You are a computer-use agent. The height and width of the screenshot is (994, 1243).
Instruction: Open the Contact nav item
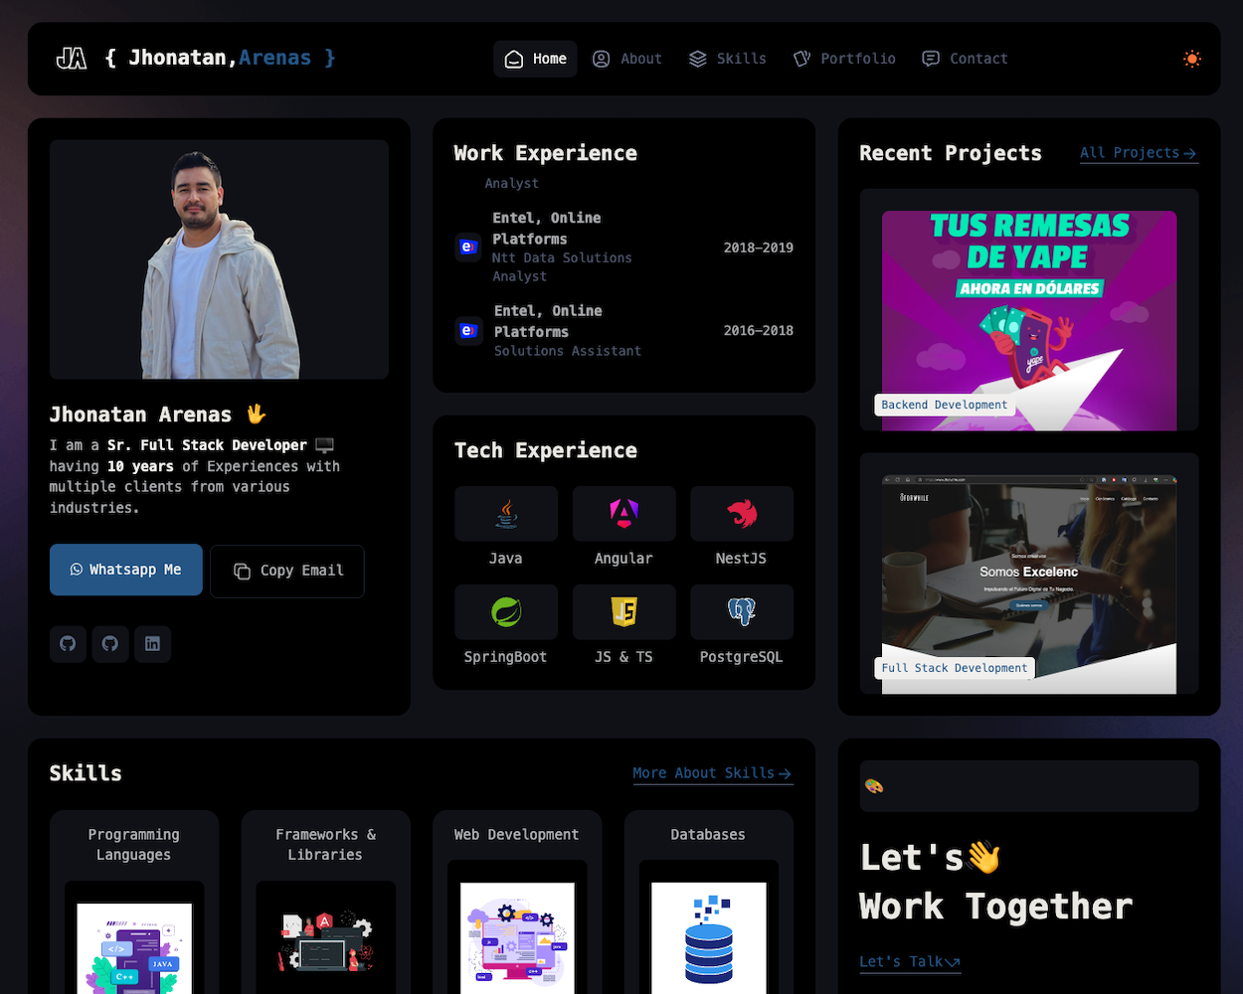pos(965,59)
